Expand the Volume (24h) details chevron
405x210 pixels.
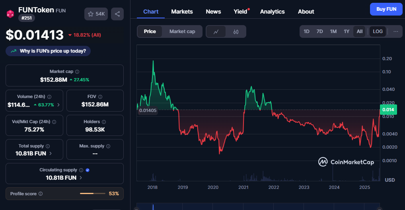point(58,105)
